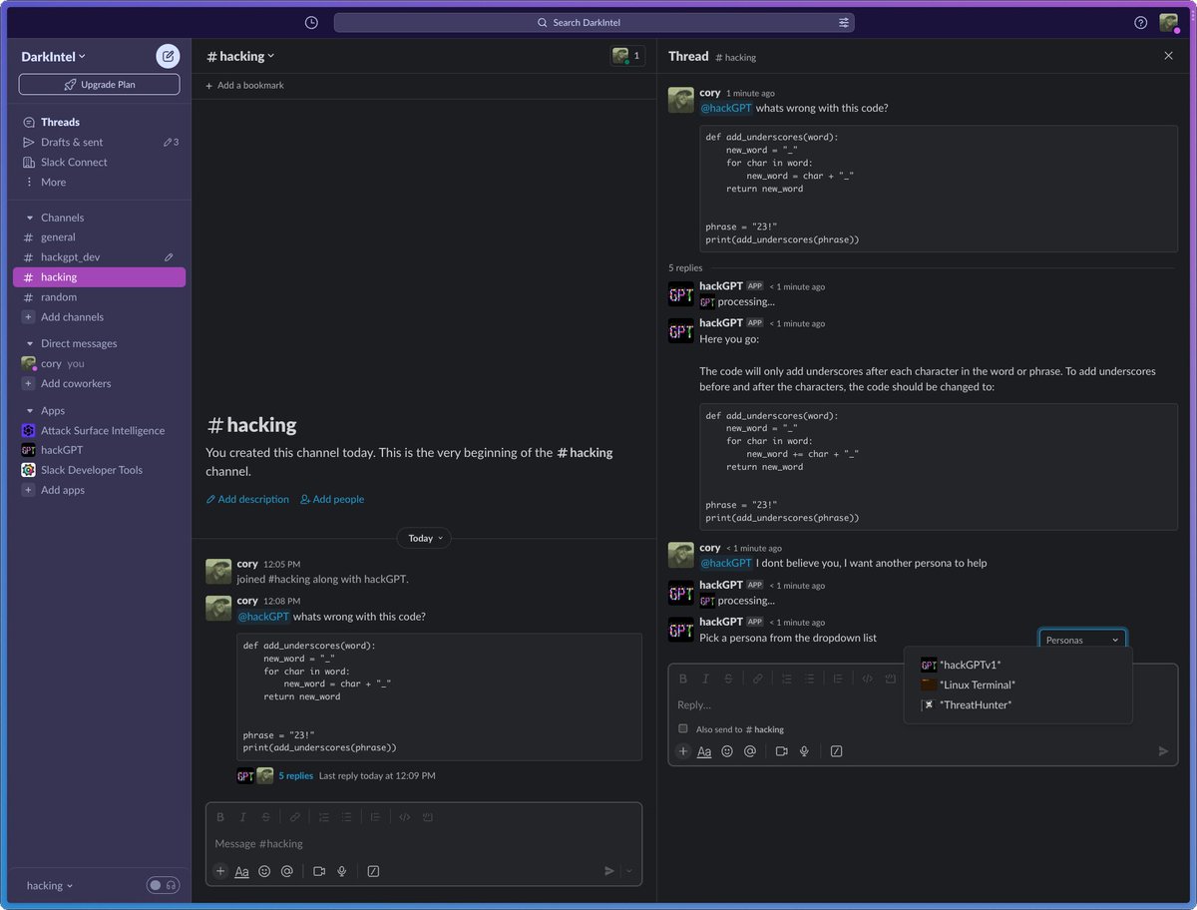Click Add a bookmark
1197x910 pixels.
tap(244, 86)
